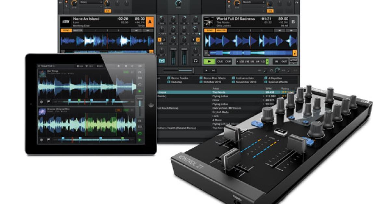Open the Delay effect selector in FX unit 1
Viewport: 390px width, 204px height.
pos(91,2)
